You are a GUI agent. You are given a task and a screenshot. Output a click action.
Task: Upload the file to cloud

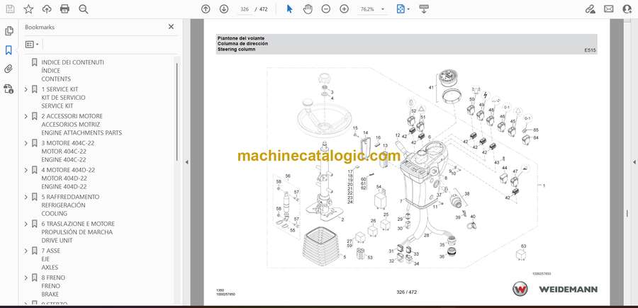coord(47,9)
